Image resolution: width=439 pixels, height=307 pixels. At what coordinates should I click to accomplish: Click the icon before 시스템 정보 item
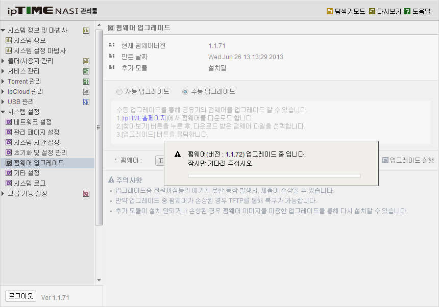point(9,40)
